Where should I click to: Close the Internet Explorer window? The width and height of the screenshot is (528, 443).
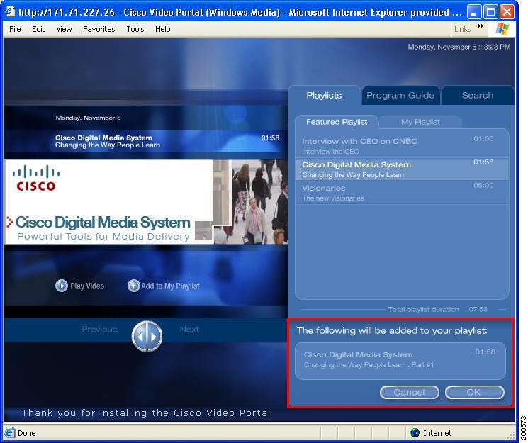coord(507,12)
